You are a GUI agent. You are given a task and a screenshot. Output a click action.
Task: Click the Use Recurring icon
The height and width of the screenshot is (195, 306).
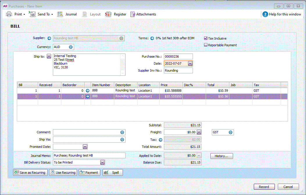click(53, 172)
